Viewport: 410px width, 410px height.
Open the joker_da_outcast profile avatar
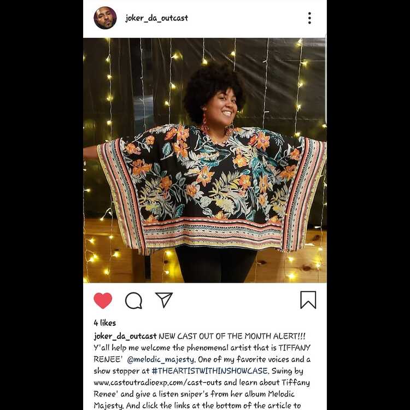105,18
